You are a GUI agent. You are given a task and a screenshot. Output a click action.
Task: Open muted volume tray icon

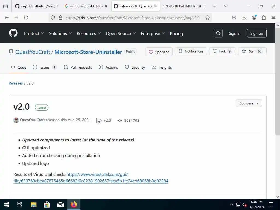point(244,205)
